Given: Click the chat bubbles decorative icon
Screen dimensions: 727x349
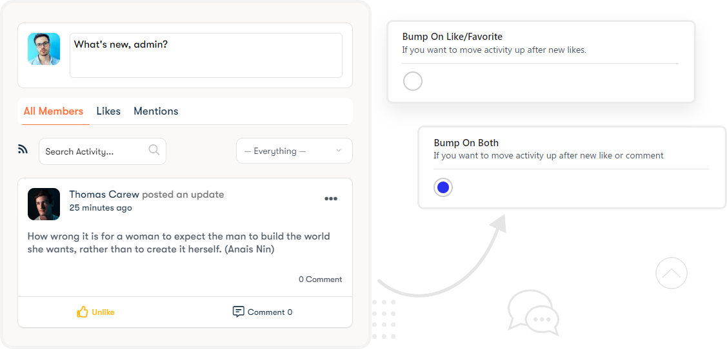Looking at the screenshot, I should coord(533,312).
